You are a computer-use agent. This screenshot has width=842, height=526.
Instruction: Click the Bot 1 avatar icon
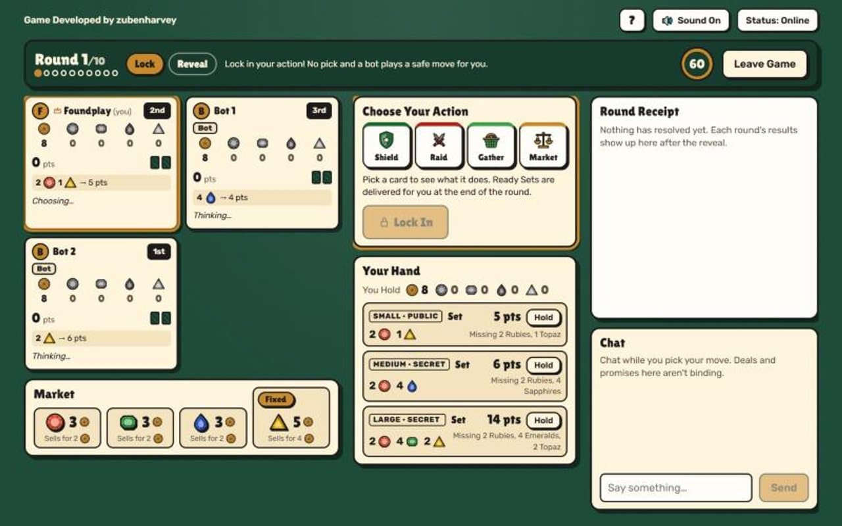[202, 111]
